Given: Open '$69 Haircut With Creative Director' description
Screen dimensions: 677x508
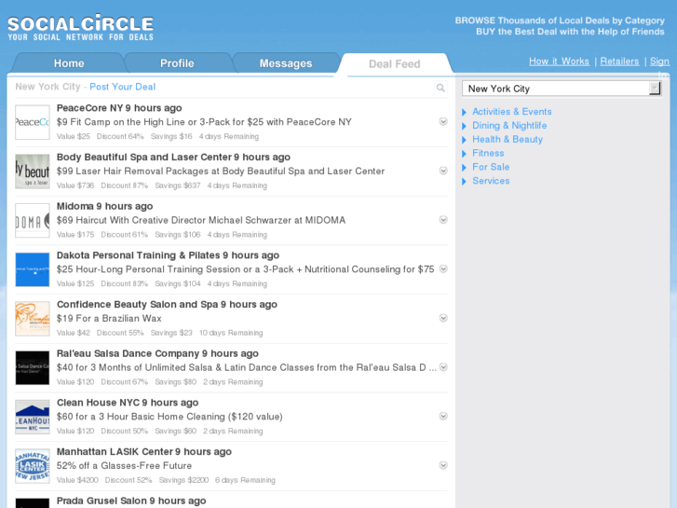Looking at the screenshot, I should click(201, 220).
